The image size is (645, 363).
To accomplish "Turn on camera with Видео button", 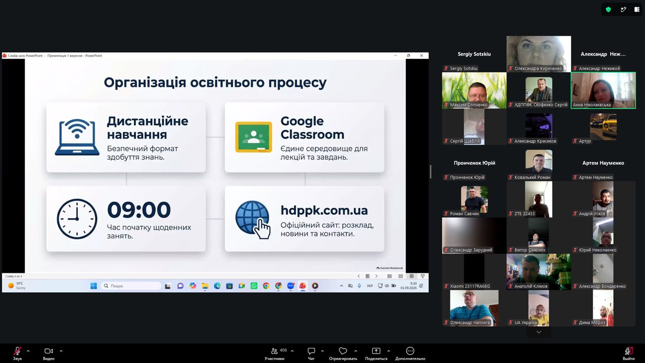I will point(48,353).
